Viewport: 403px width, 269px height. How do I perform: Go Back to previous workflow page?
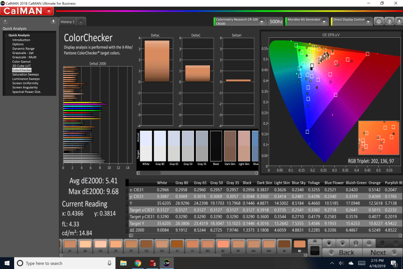tap(342, 252)
